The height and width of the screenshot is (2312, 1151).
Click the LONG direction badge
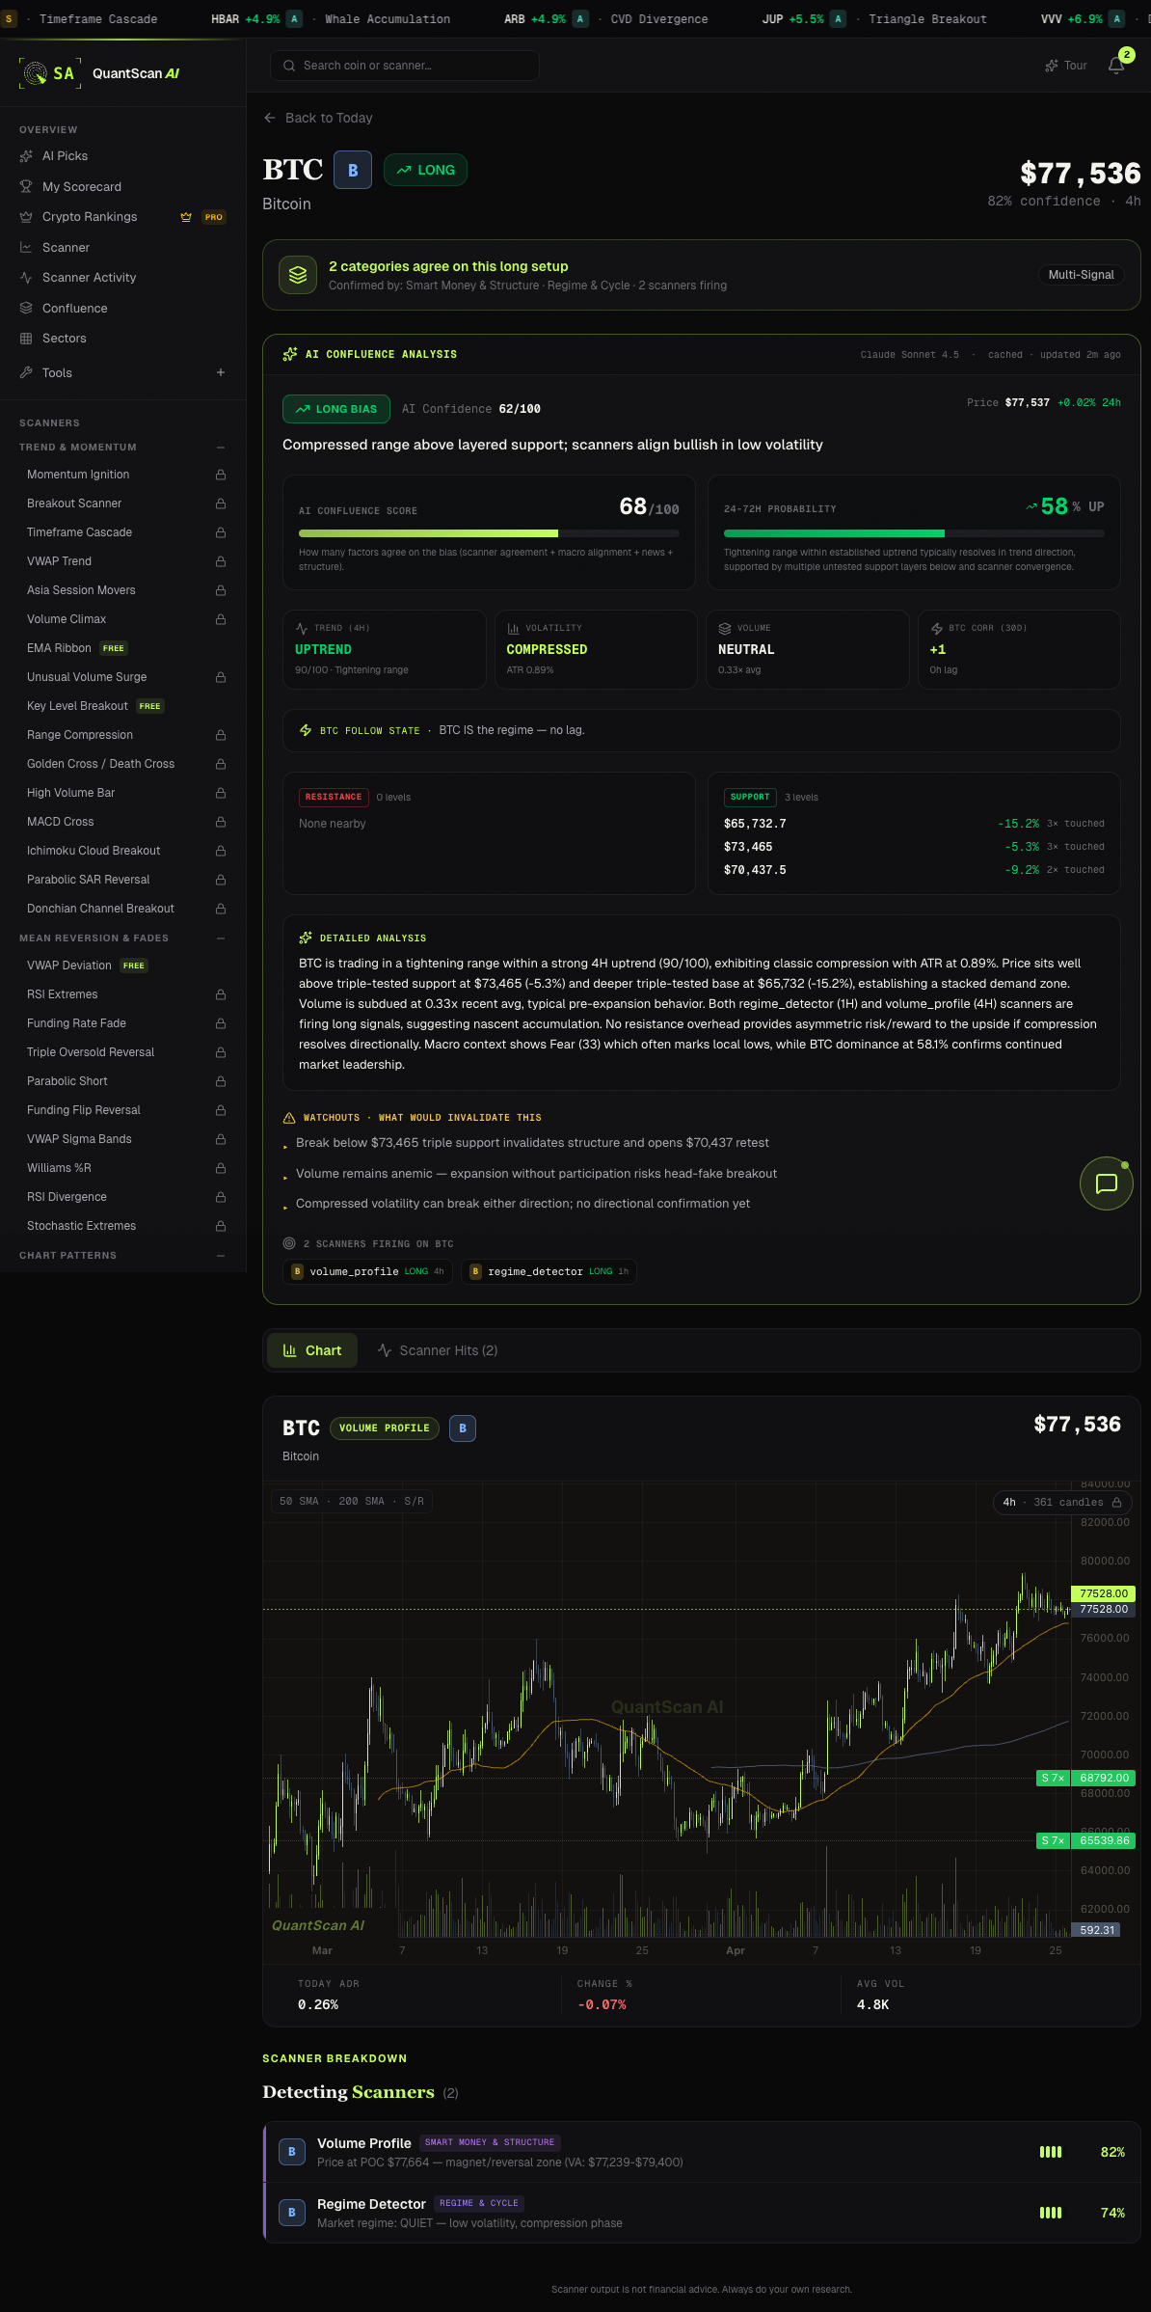(425, 170)
